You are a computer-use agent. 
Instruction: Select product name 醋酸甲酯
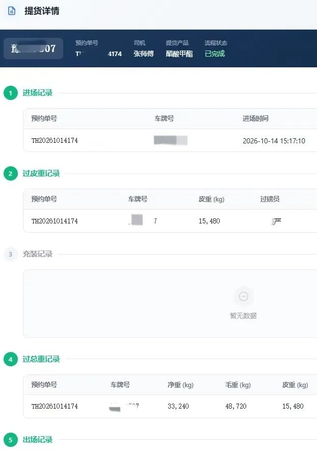pyautogui.click(x=179, y=54)
